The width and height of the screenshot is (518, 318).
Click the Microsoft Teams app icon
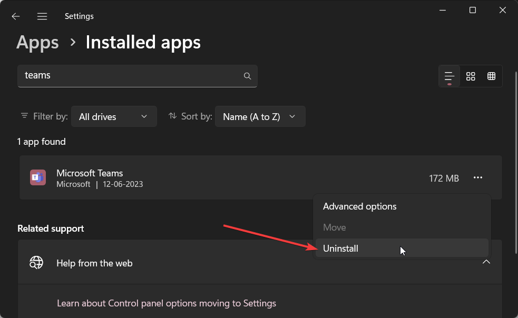[38, 177]
